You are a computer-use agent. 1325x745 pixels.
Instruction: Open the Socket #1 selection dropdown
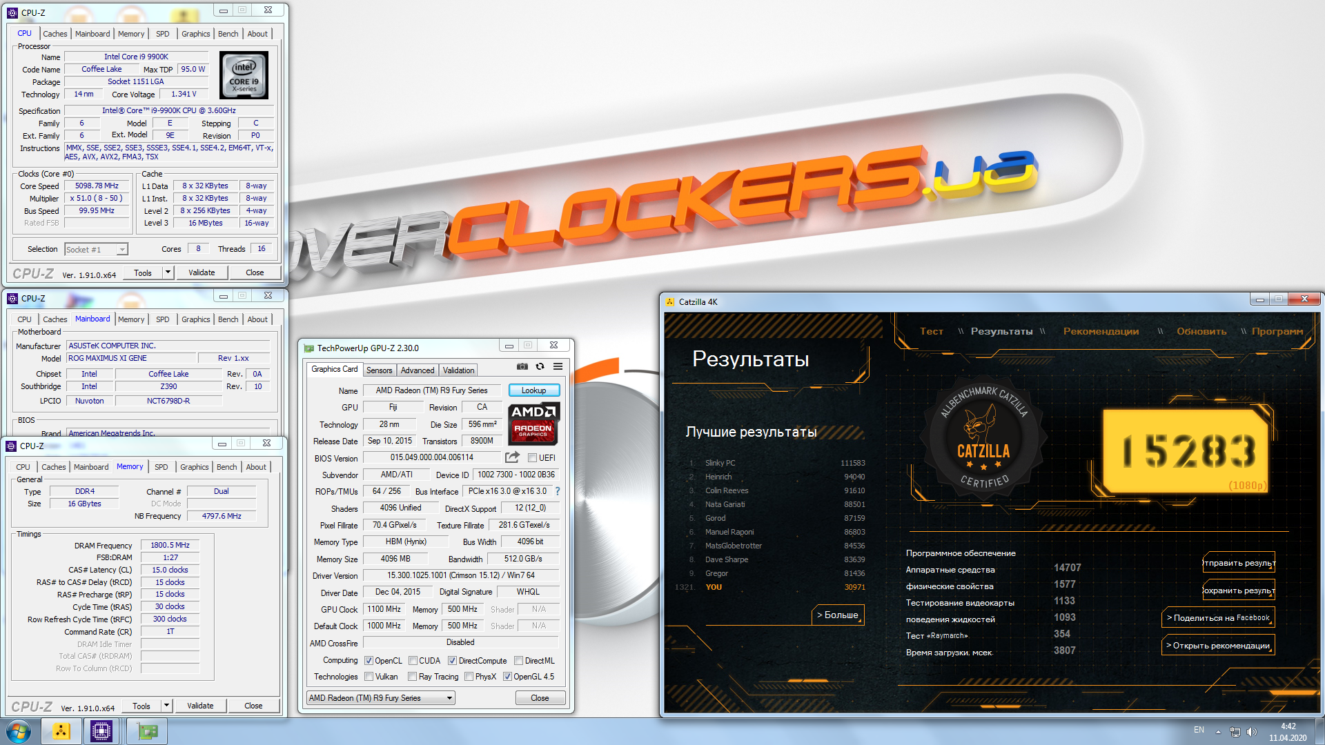coord(96,250)
